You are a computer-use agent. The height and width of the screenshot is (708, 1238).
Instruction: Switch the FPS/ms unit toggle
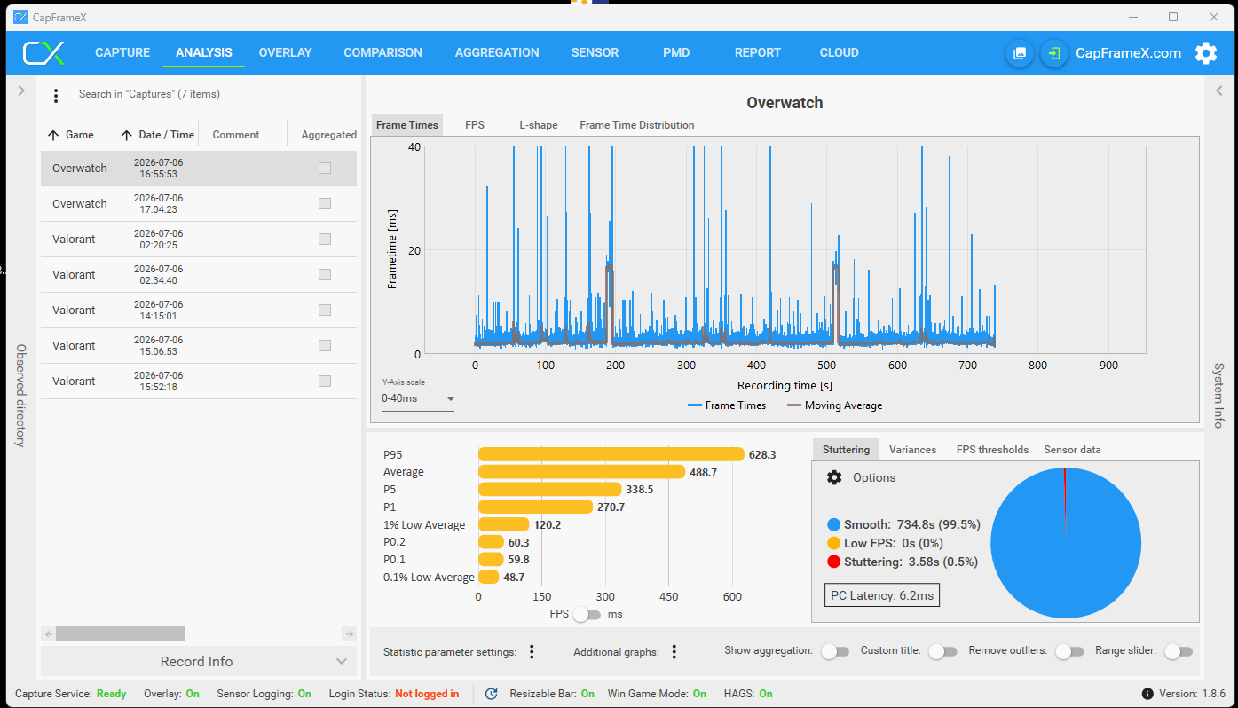587,614
